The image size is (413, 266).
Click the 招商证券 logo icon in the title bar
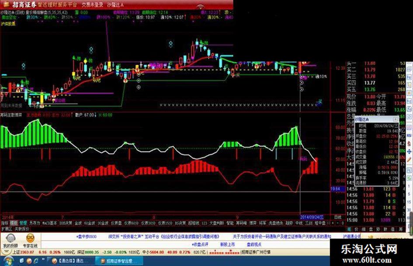pyautogui.click(x=7, y=4)
